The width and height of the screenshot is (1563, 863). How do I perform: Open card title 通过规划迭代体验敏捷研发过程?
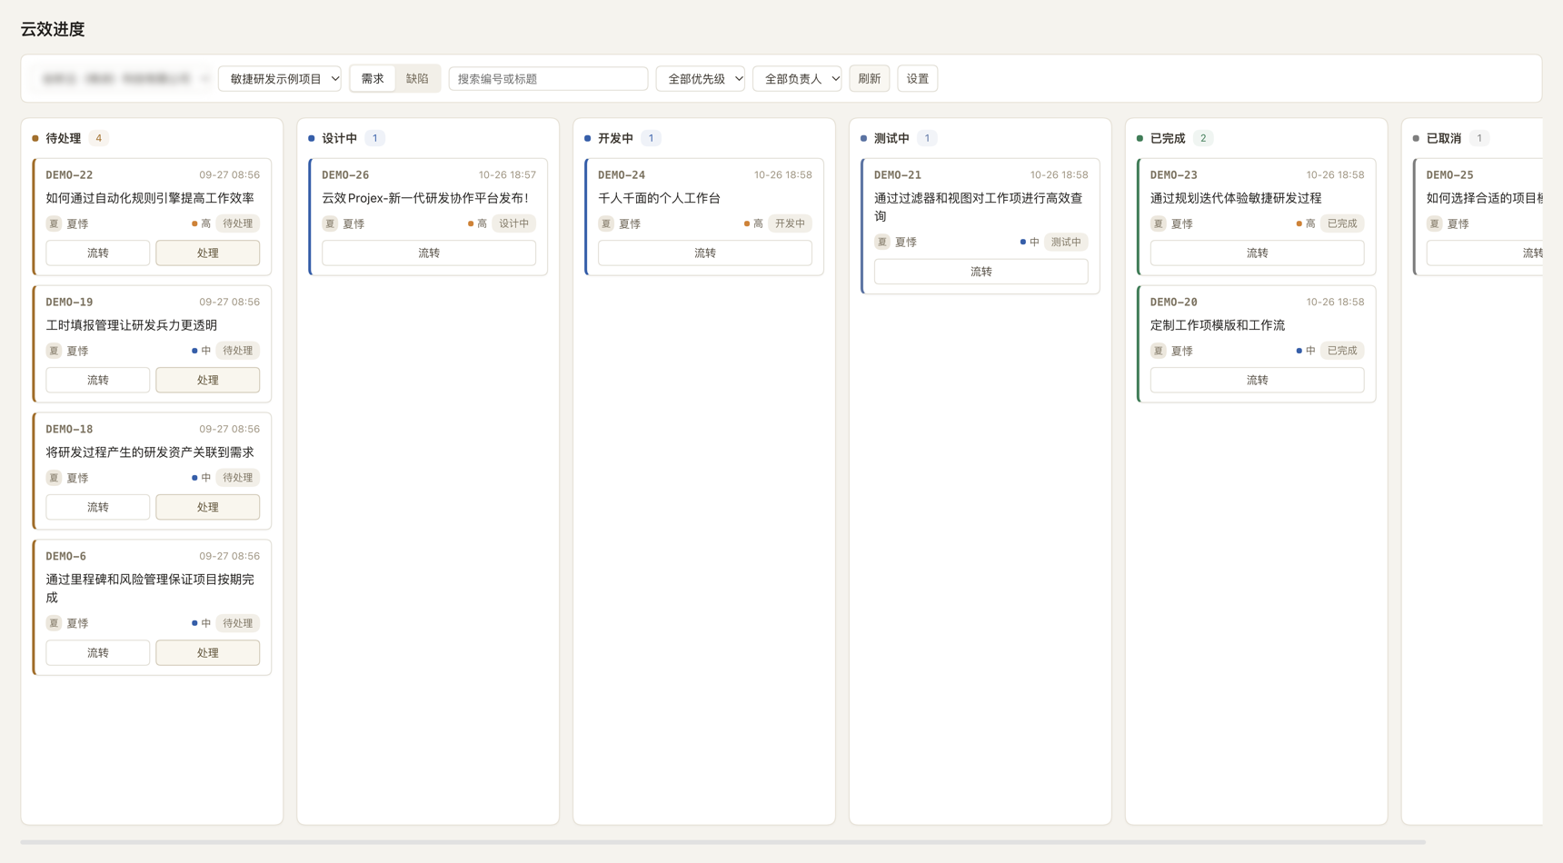1236,198
